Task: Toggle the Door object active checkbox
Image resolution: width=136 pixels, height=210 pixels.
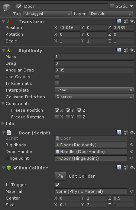Action: (19, 6)
